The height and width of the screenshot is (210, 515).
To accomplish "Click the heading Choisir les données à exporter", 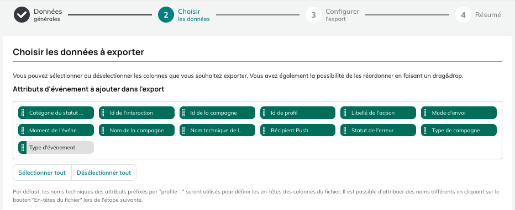I will pos(78,52).
